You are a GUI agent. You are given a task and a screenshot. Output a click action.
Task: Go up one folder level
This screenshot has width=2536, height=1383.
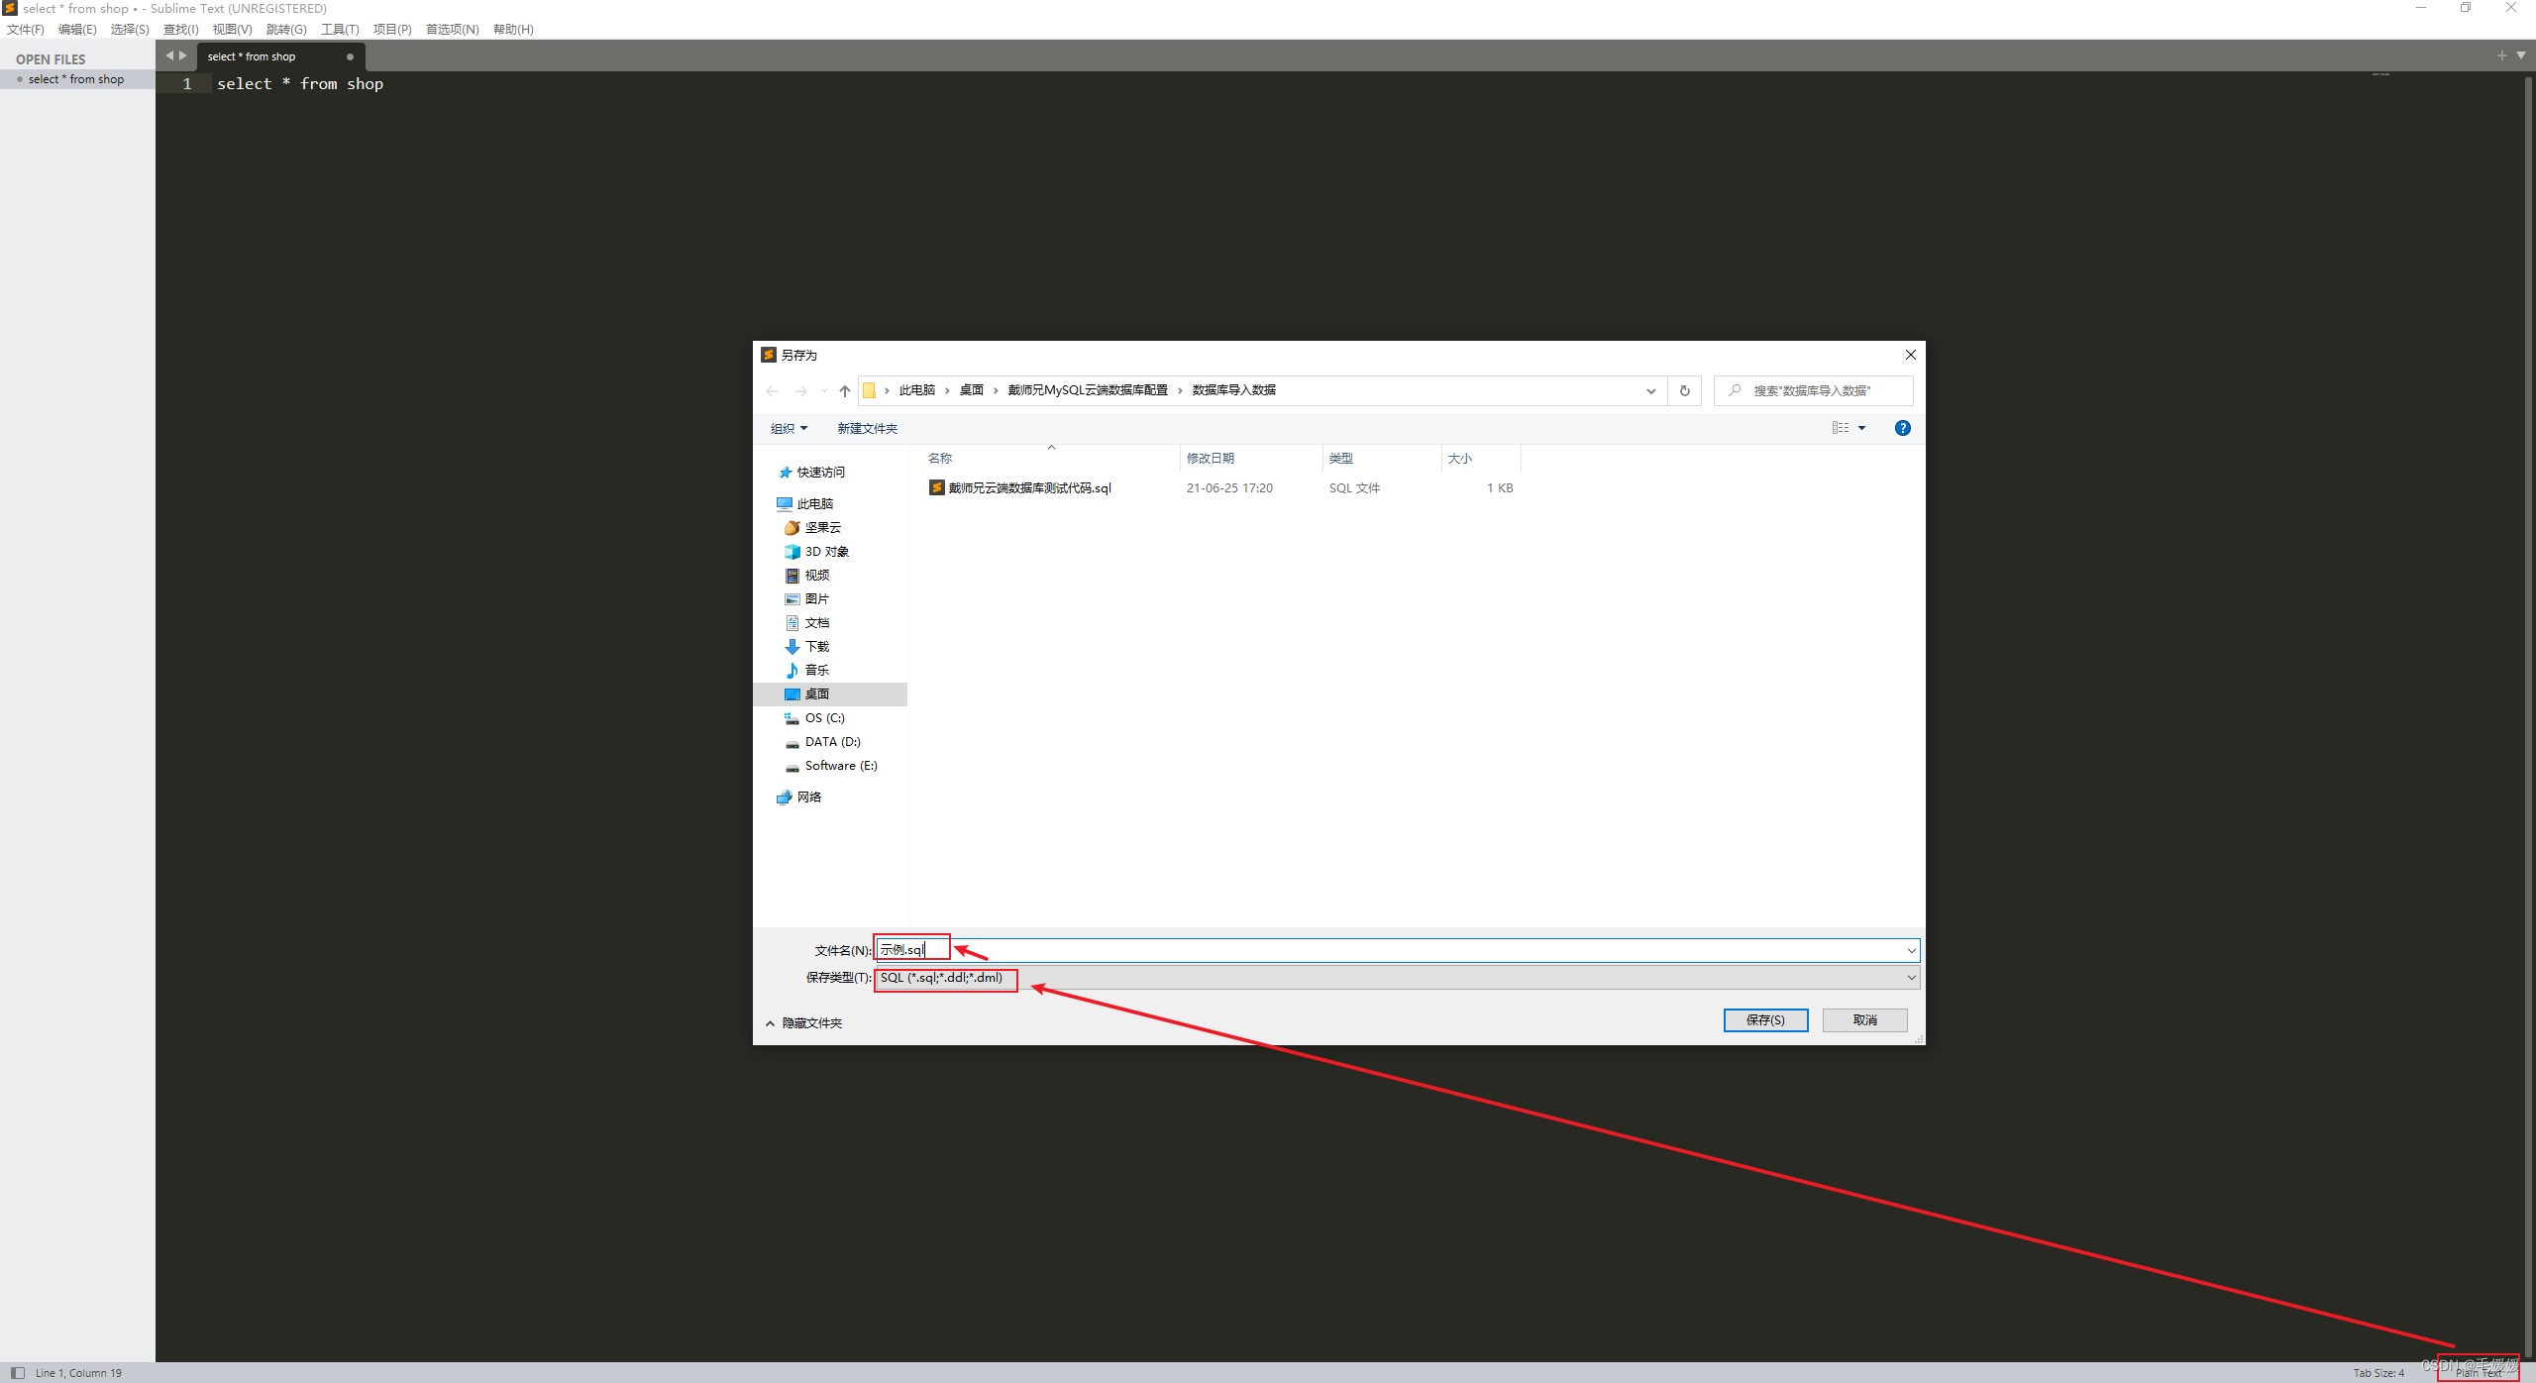tap(844, 391)
